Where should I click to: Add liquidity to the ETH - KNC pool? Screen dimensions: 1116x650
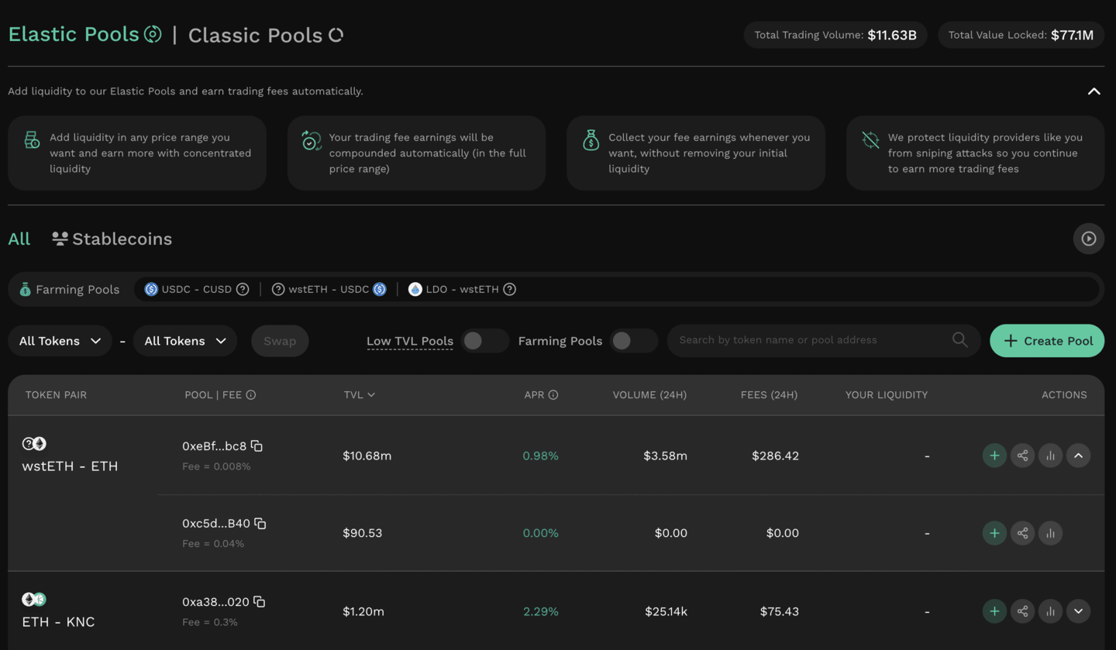pyautogui.click(x=994, y=611)
